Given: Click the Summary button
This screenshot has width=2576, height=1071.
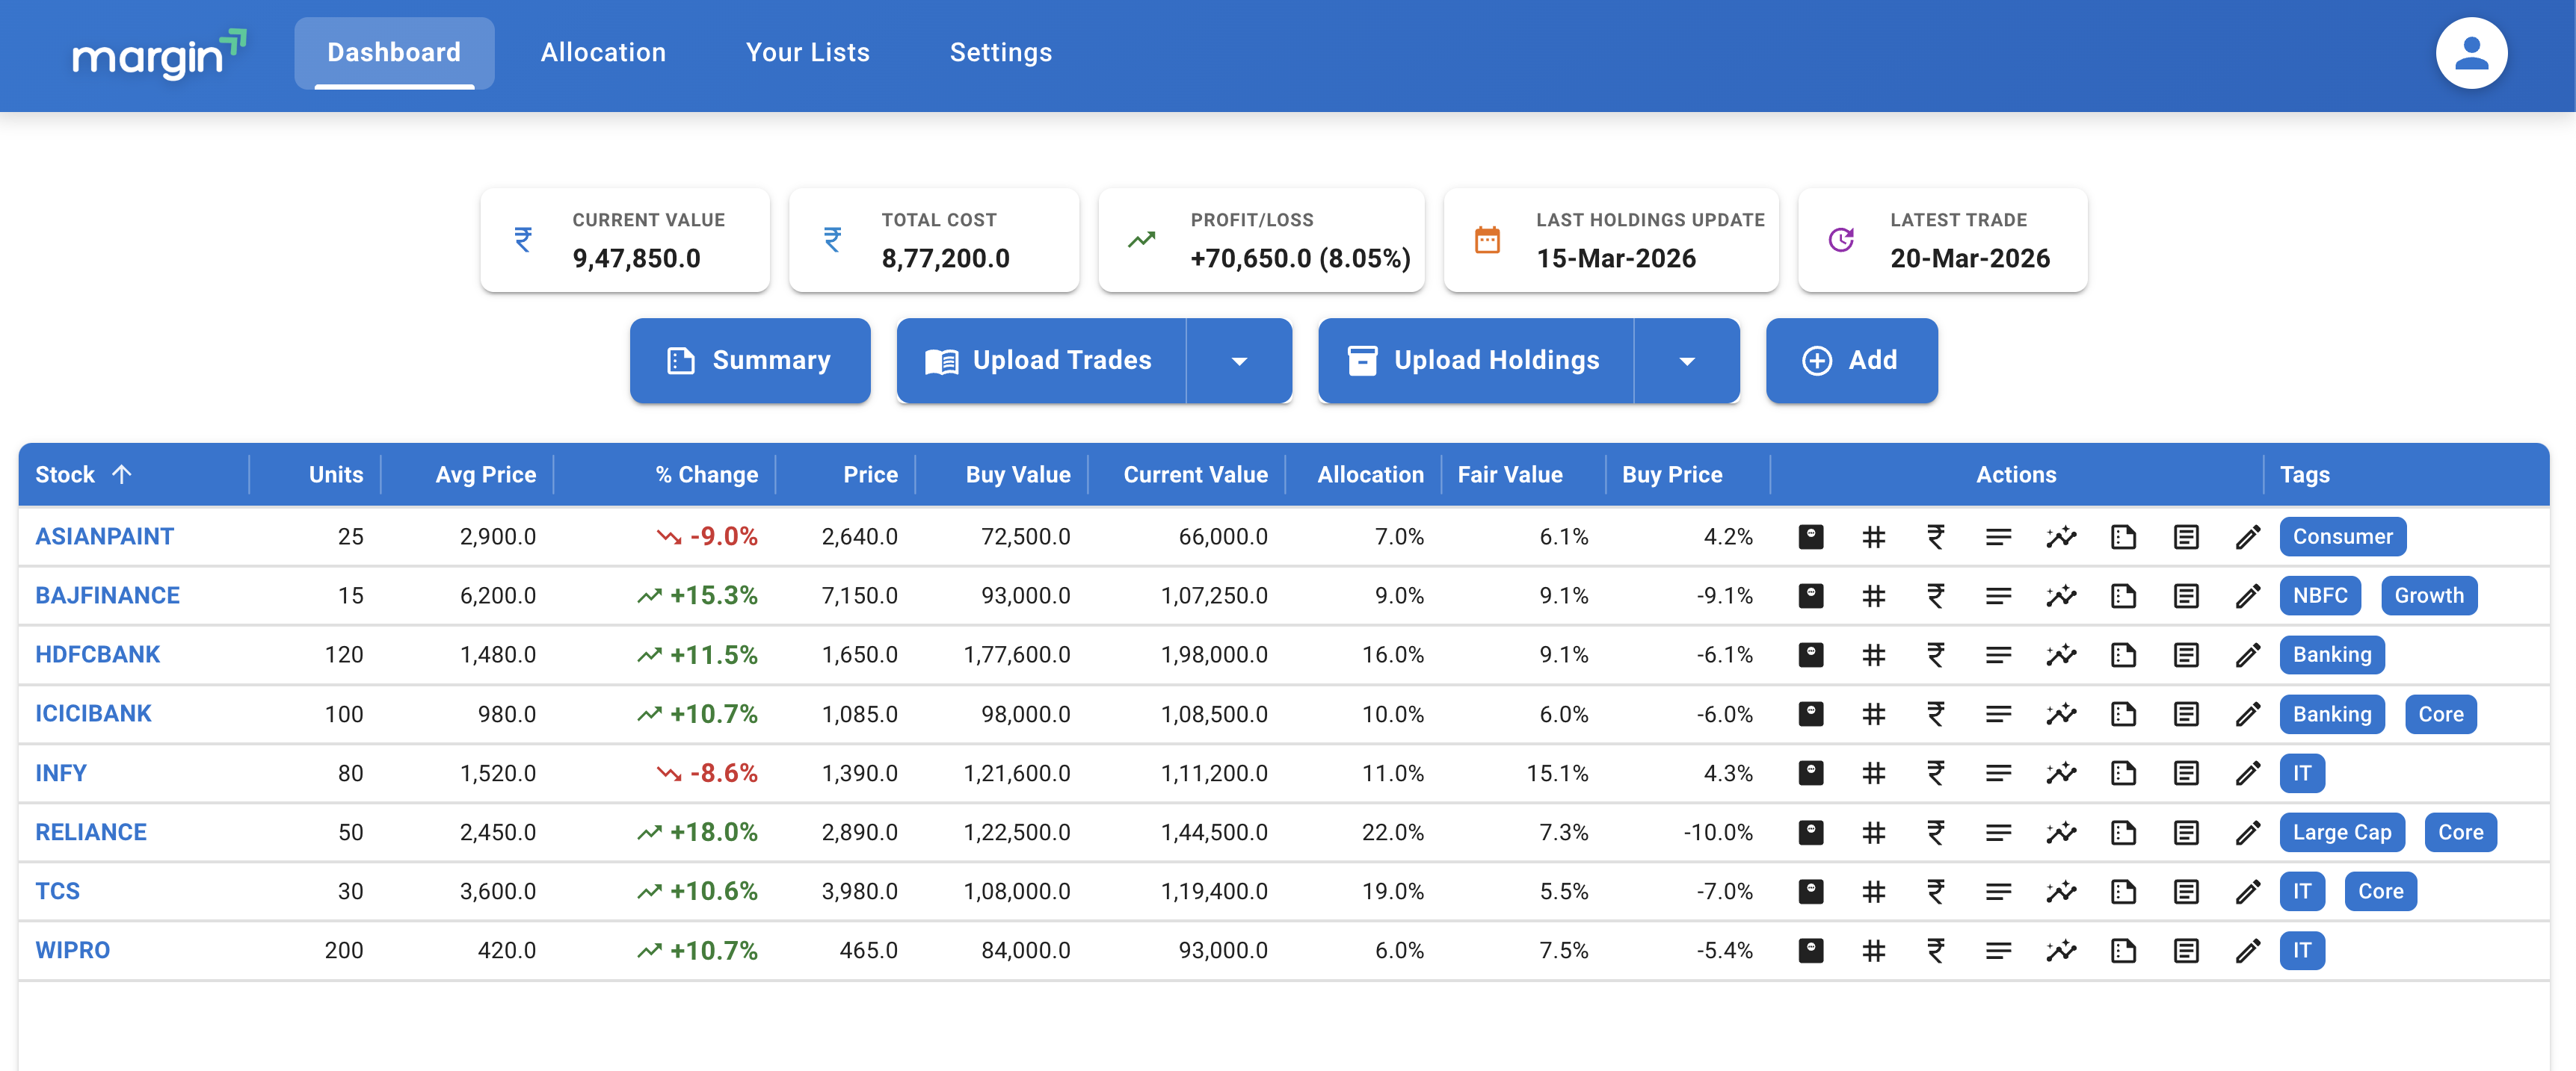Looking at the screenshot, I should pos(750,361).
